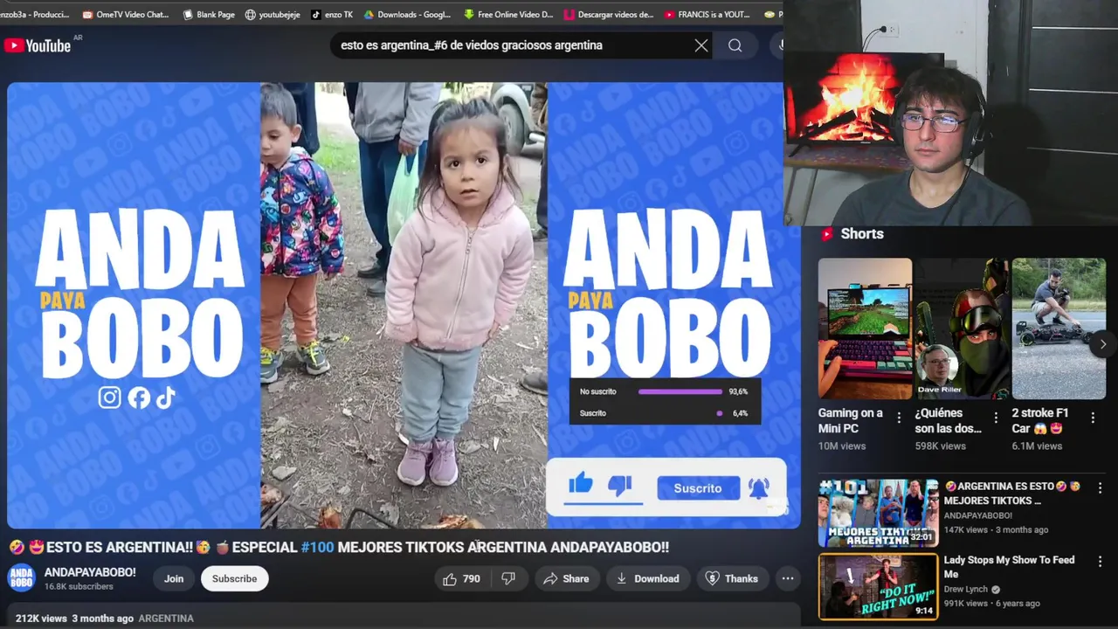Switch to the FRANCIS is a YOUT tab
The image size is (1118, 629).
point(707,14)
